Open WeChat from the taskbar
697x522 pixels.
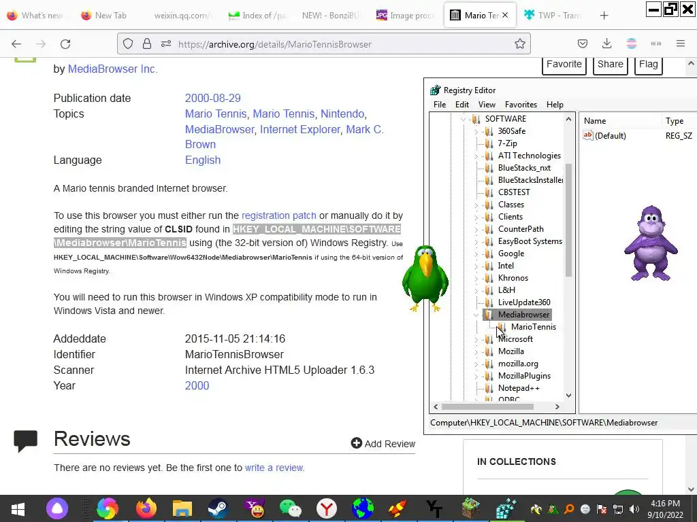[290, 508]
